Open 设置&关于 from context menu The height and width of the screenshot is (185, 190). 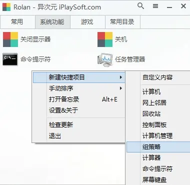pos(79,110)
